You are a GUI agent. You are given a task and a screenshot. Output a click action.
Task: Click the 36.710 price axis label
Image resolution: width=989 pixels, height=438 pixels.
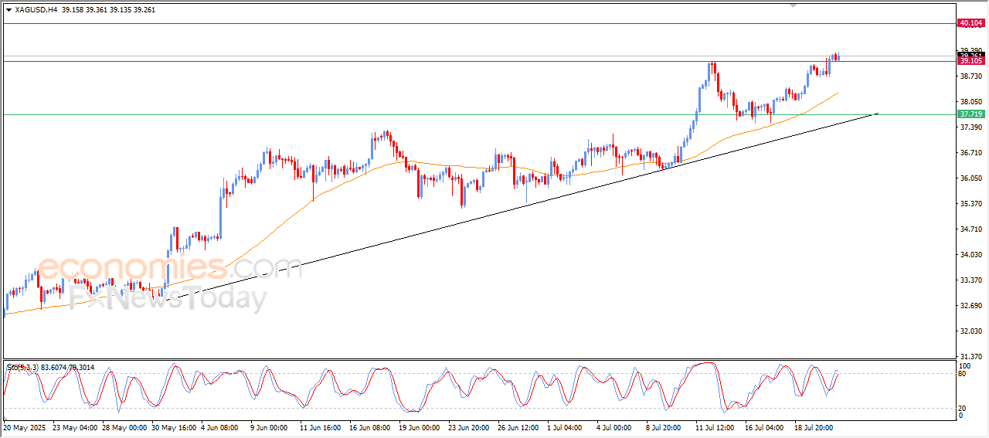(970, 152)
